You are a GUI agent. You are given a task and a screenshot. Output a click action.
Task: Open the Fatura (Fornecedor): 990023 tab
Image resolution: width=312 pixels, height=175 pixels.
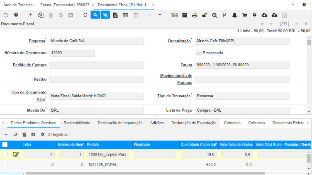pyautogui.click(x=65, y=5)
